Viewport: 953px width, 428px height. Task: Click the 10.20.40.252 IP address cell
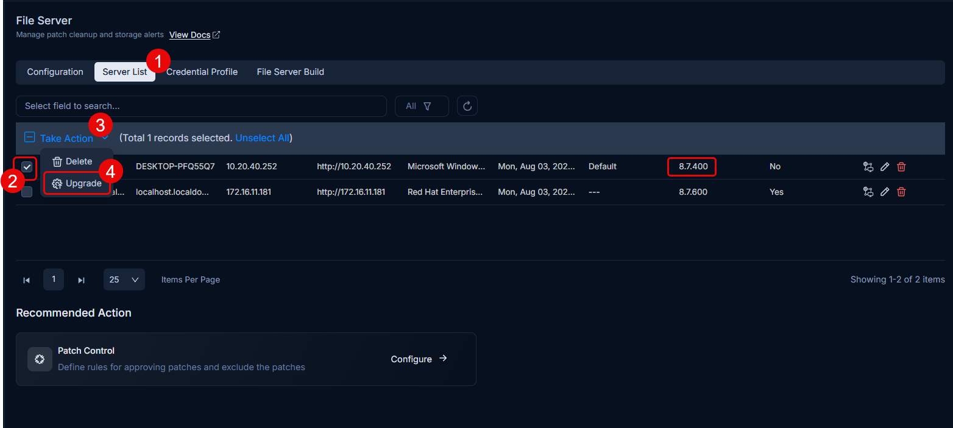point(252,166)
